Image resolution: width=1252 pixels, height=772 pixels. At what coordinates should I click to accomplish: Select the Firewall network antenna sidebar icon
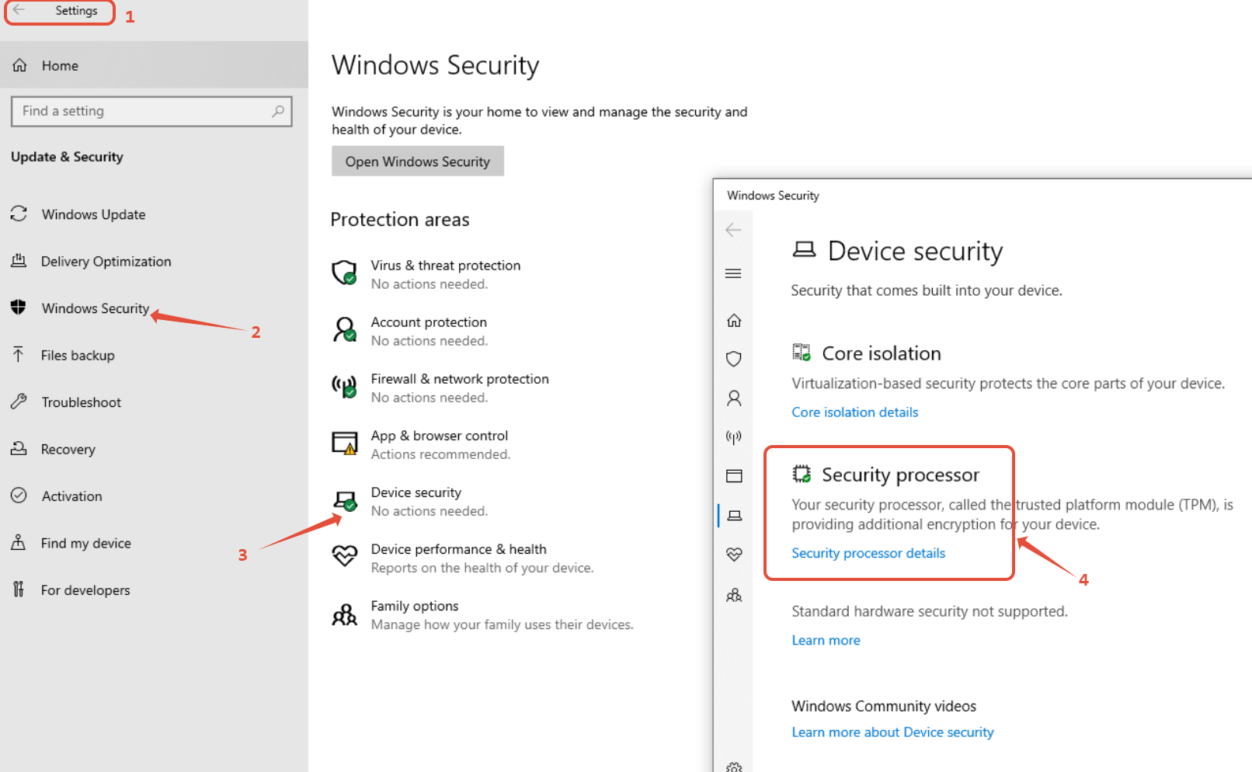click(x=734, y=437)
